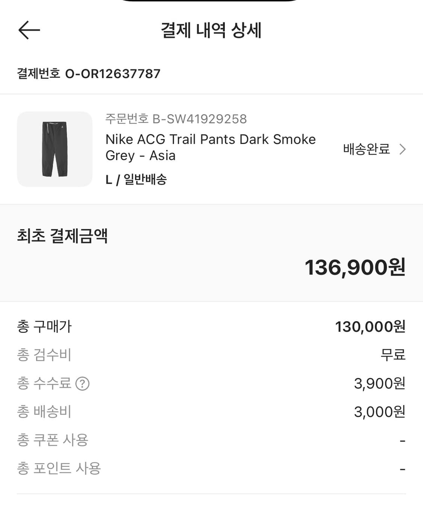Tap the 총 포인트 사용 row label

(59, 468)
